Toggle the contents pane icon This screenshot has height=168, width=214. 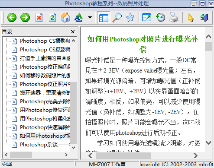104,18
